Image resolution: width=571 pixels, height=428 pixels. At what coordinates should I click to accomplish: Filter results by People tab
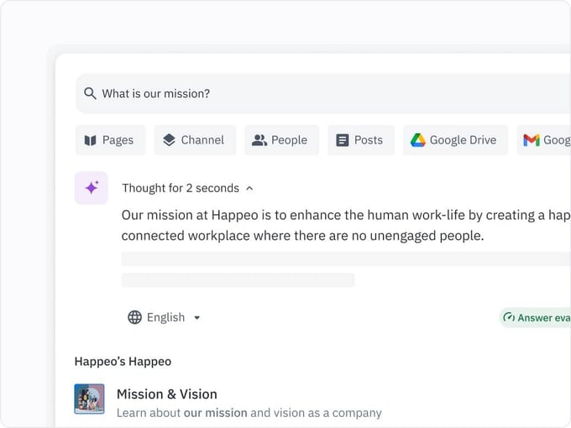[x=281, y=140]
